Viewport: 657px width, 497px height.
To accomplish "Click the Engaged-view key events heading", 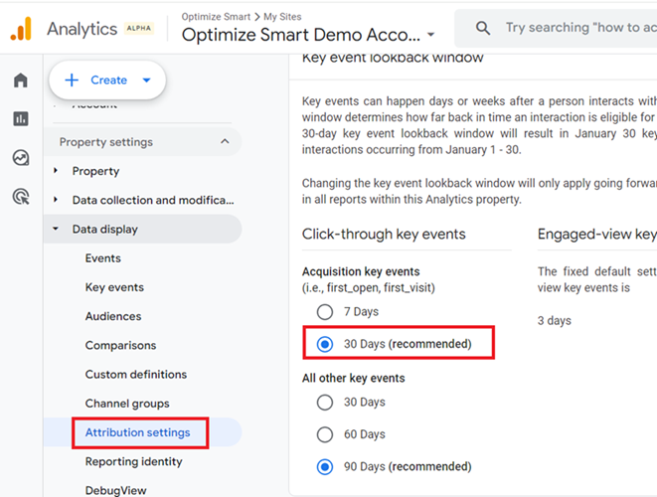I will [x=597, y=234].
